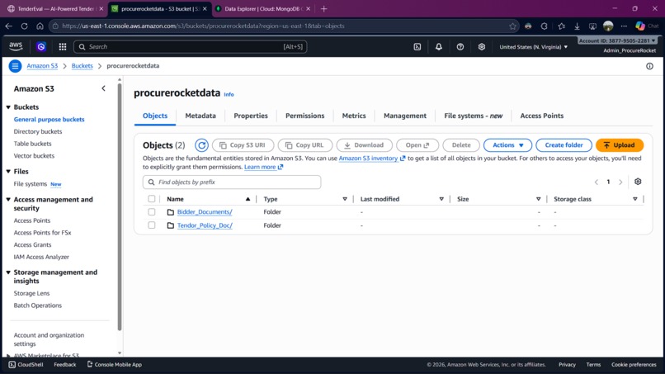Collapse Storage management and insights section
The width and height of the screenshot is (665, 374).
pyautogui.click(x=8, y=272)
